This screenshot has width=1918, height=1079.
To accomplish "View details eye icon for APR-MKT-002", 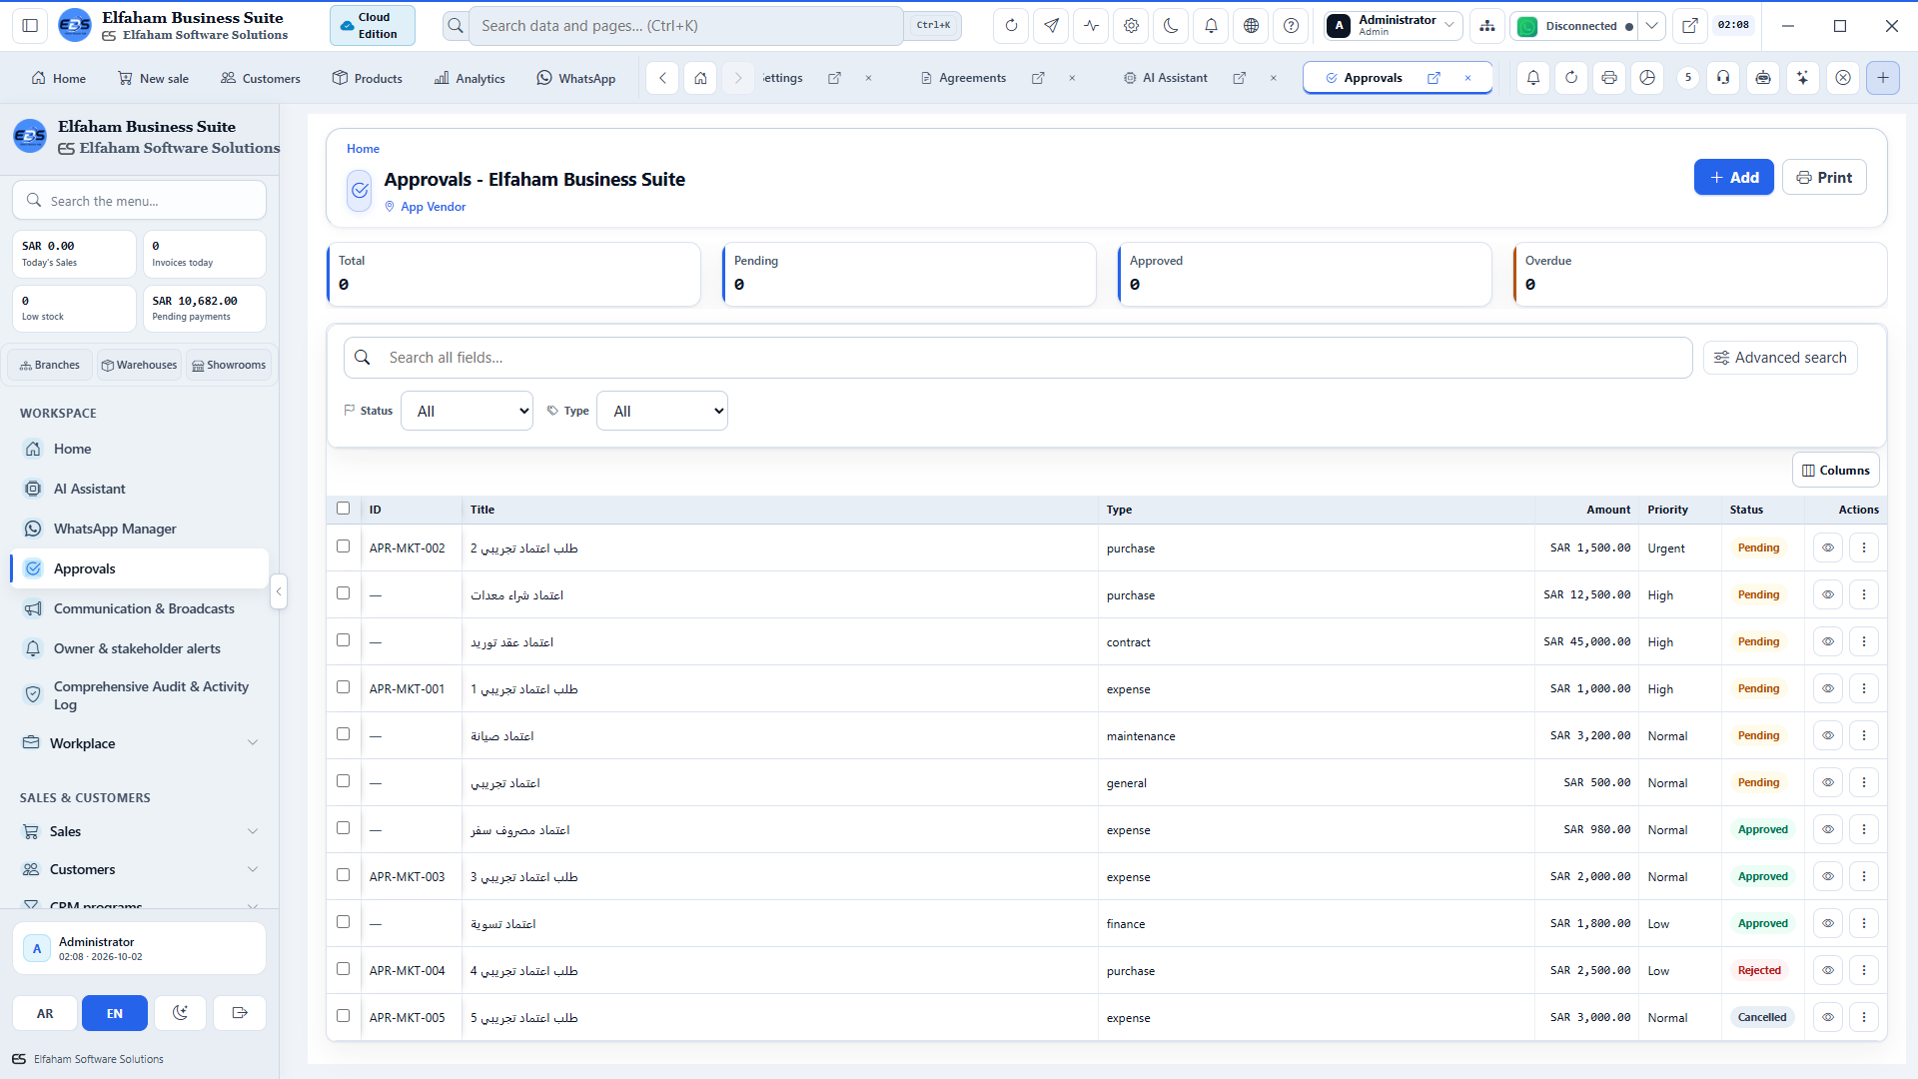I will coord(1827,547).
